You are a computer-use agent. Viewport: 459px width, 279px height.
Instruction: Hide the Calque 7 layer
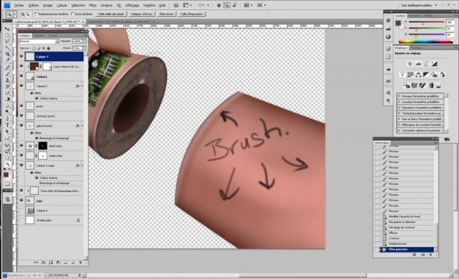(x=21, y=57)
